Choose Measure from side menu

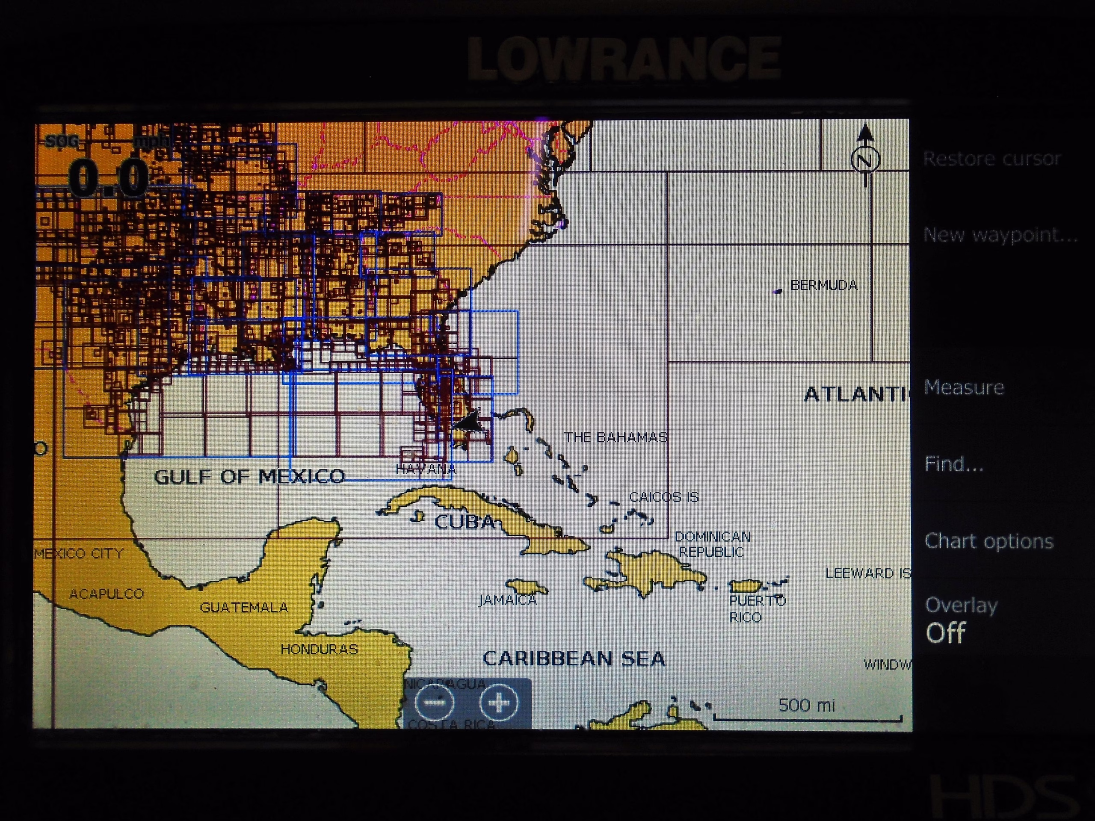point(964,387)
